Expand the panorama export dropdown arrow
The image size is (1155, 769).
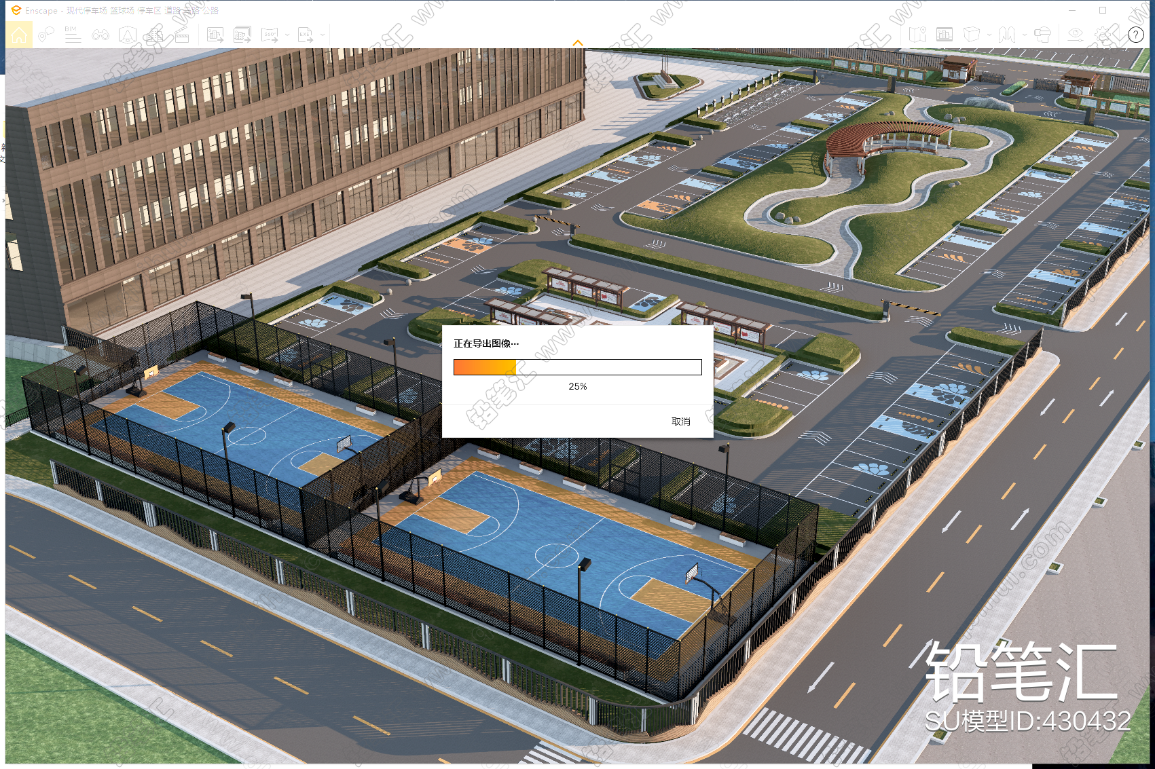click(x=287, y=35)
